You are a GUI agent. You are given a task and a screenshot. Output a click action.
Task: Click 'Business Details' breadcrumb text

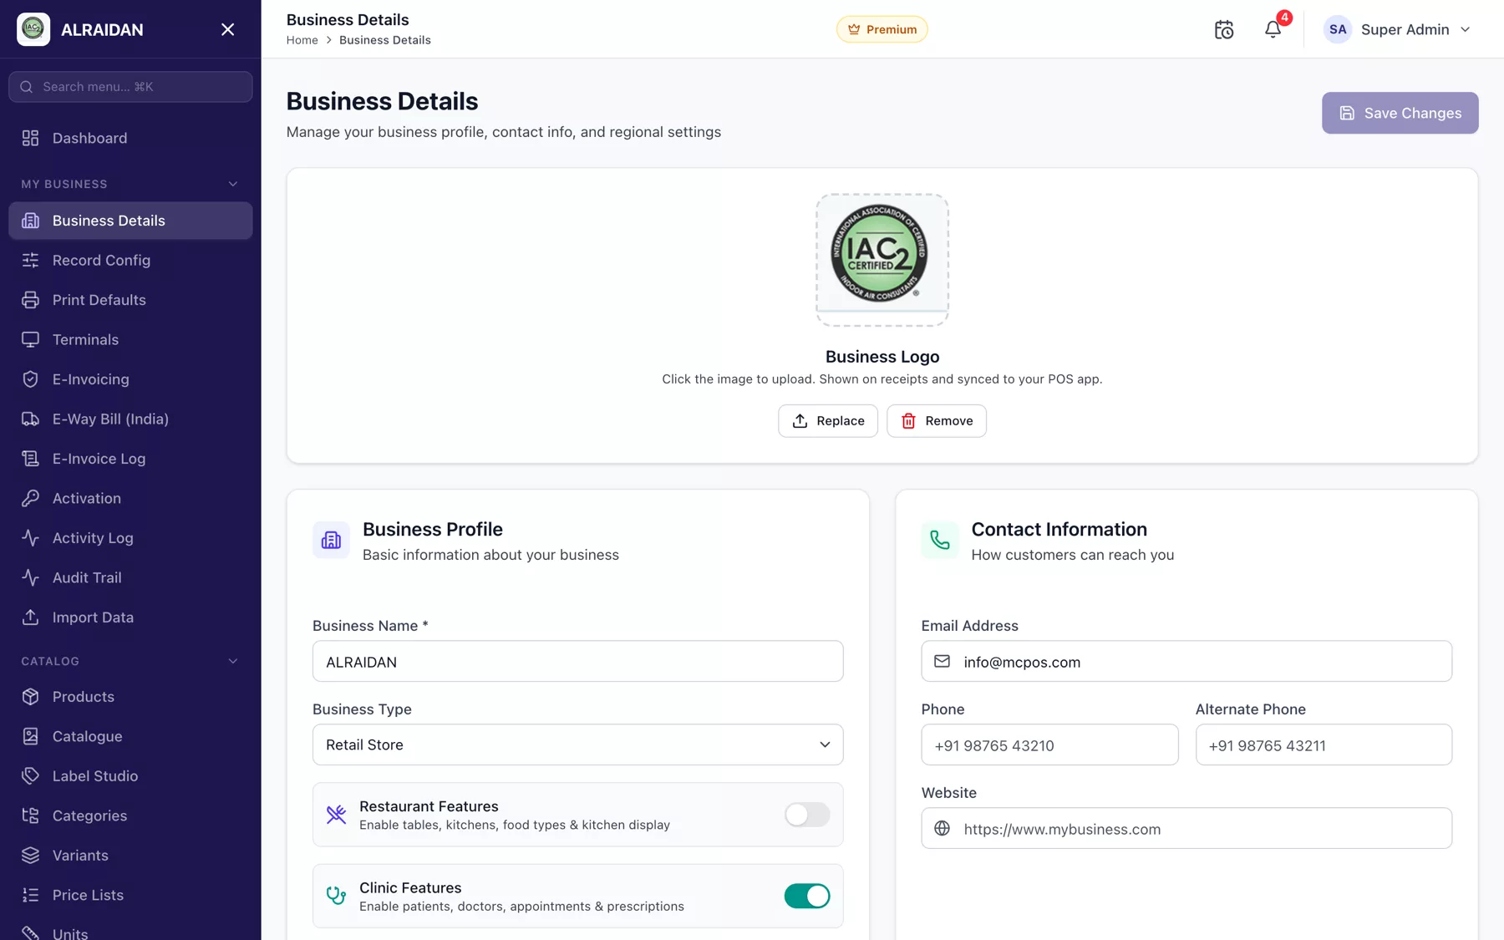[385, 40]
